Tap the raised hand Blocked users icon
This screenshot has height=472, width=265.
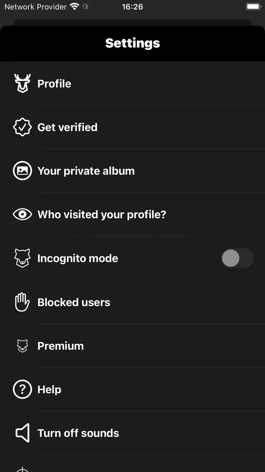22,302
